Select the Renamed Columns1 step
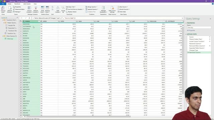 click(x=195, y=44)
